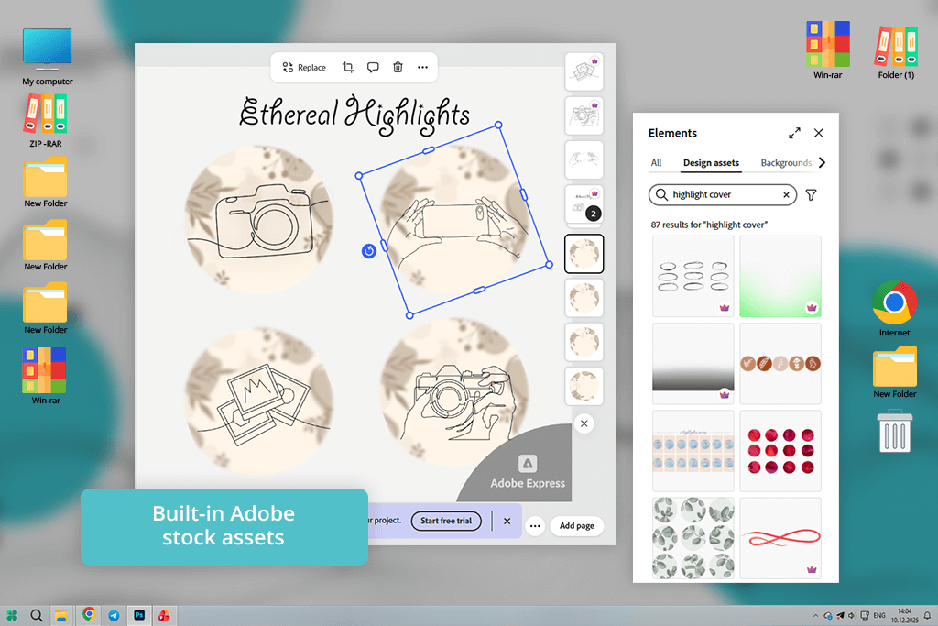Open the Backgrounds tab

point(786,163)
